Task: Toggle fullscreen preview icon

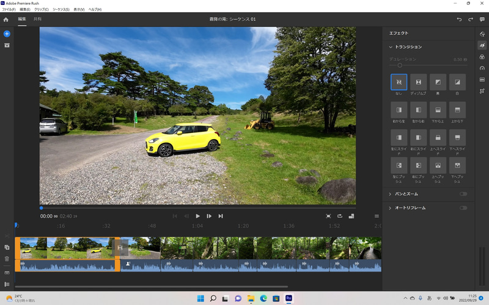Action: tap(328, 216)
